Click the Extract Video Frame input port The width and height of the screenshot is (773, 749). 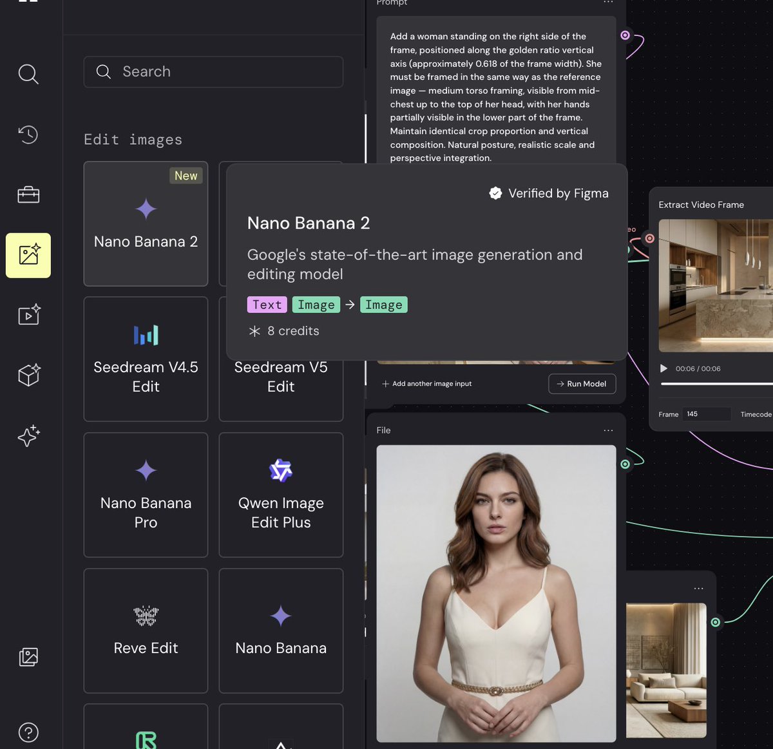coord(650,238)
